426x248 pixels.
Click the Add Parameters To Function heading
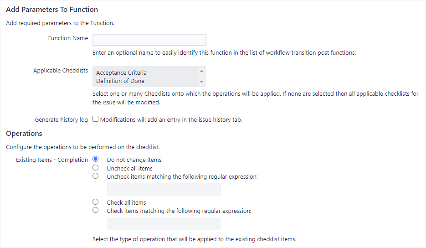pos(52,9)
